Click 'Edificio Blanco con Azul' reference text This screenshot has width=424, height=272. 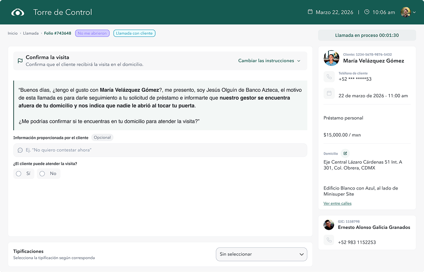pos(361,191)
